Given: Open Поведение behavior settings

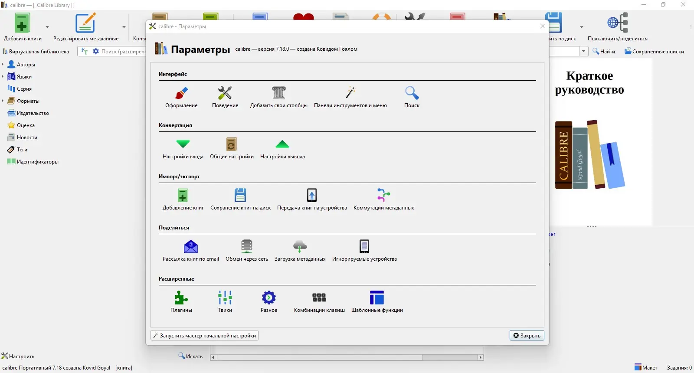Looking at the screenshot, I should tap(225, 97).
